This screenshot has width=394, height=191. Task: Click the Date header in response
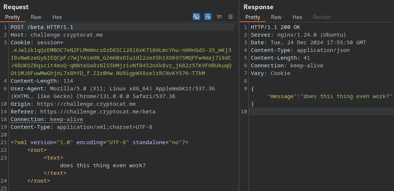pyautogui.click(x=308, y=43)
